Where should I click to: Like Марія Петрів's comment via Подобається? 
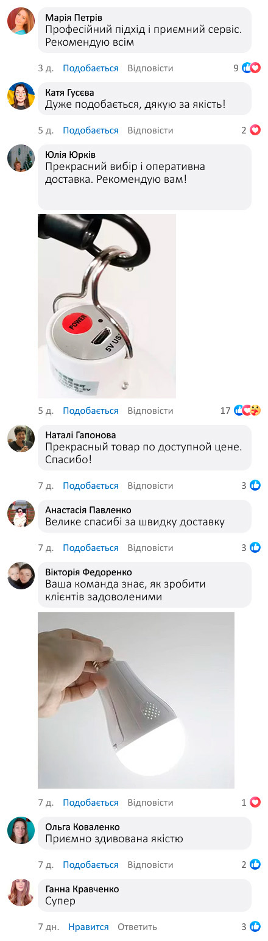(91, 68)
